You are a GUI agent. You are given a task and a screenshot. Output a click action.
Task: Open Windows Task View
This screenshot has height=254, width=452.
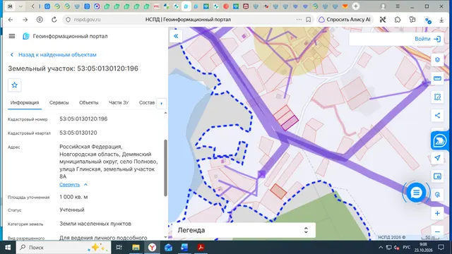pos(119,248)
